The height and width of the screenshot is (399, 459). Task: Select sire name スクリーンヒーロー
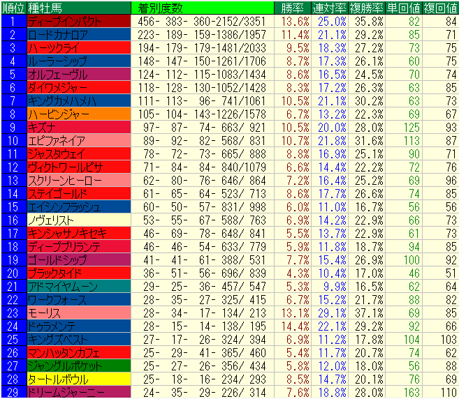(x=79, y=181)
